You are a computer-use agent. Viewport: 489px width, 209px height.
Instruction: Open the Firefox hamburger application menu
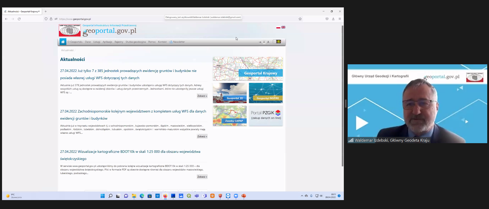340,19
